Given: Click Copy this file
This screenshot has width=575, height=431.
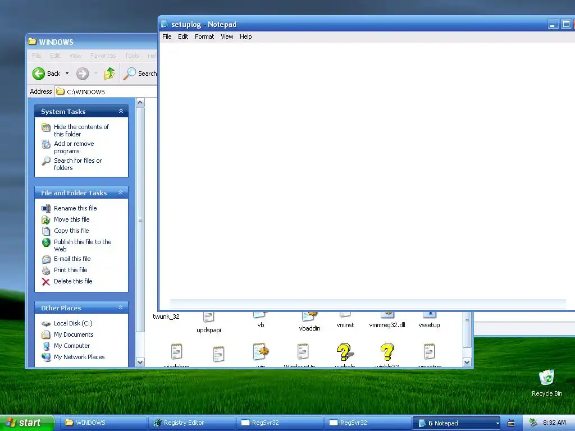Looking at the screenshot, I should click(x=71, y=231).
